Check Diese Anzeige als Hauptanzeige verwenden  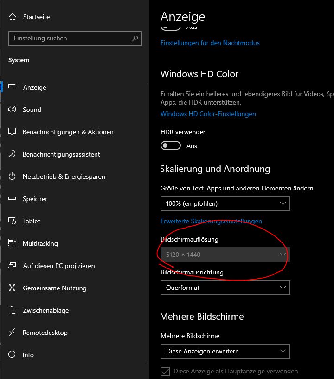[x=165, y=371]
